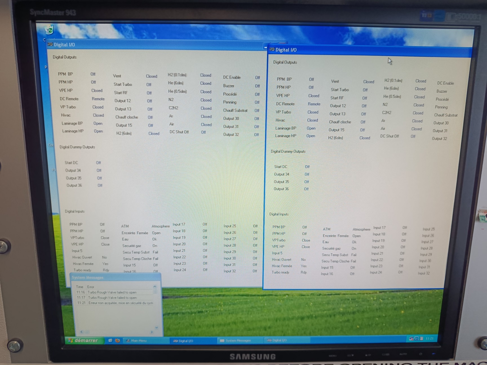
Task: Open the Recycle Bin desktop icon
Action: (49, 30)
